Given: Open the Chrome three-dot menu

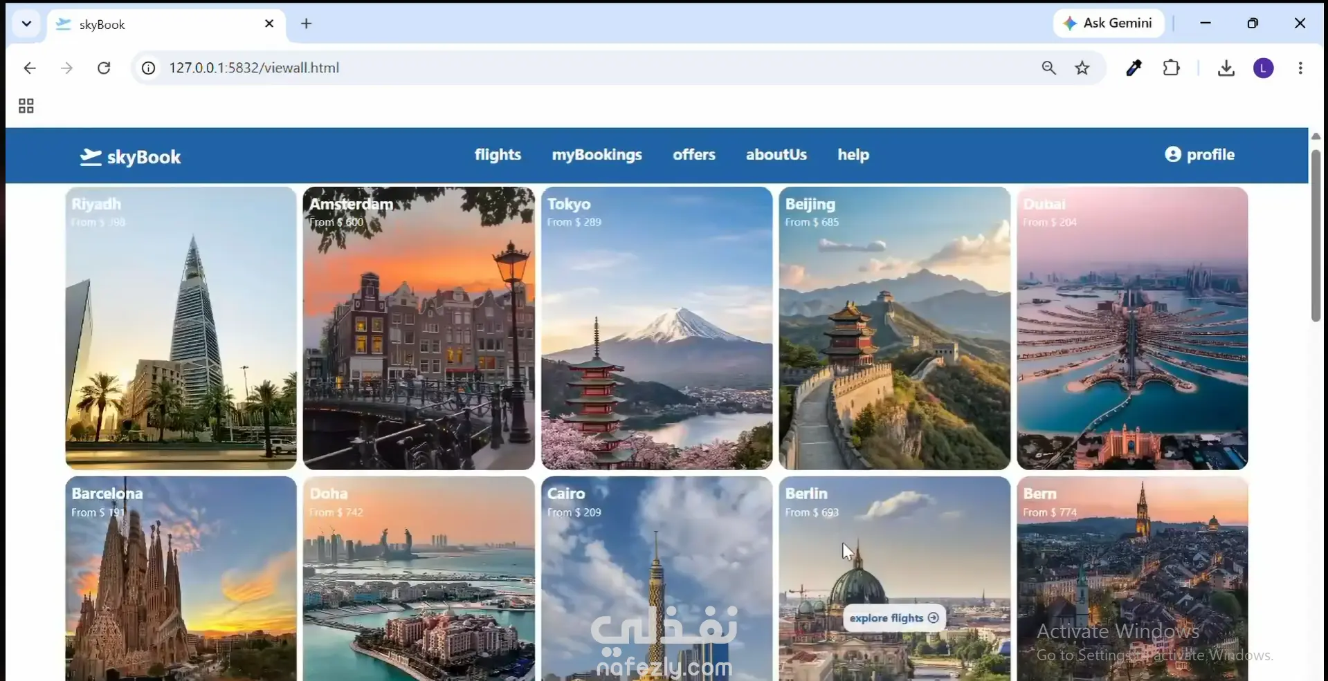Looking at the screenshot, I should click(1300, 68).
